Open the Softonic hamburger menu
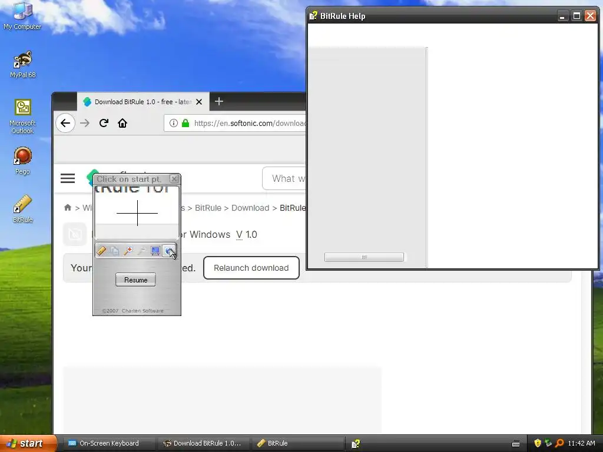Viewport: 603px width, 452px height. coord(68,178)
